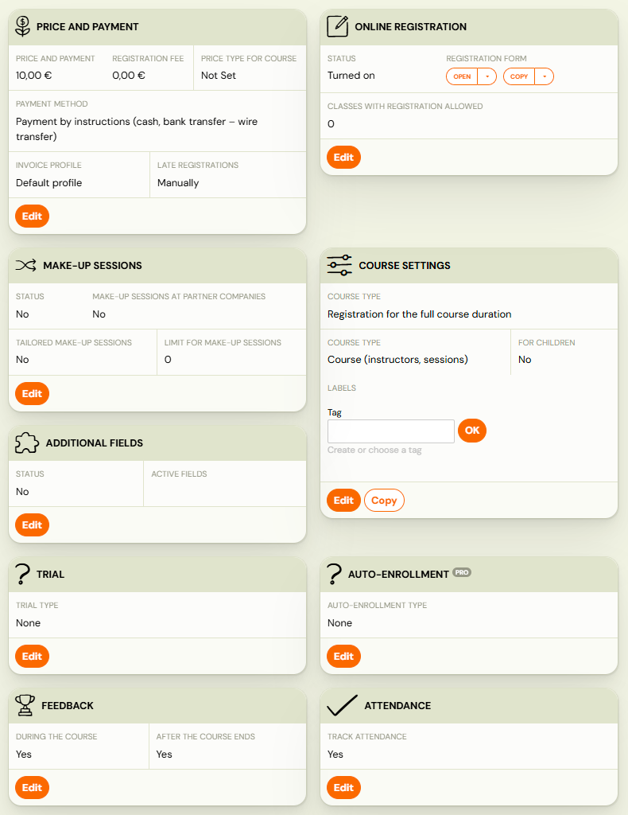Click the 'Turned on' status value
This screenshot has height=815, width=628.
click(351, 76)
